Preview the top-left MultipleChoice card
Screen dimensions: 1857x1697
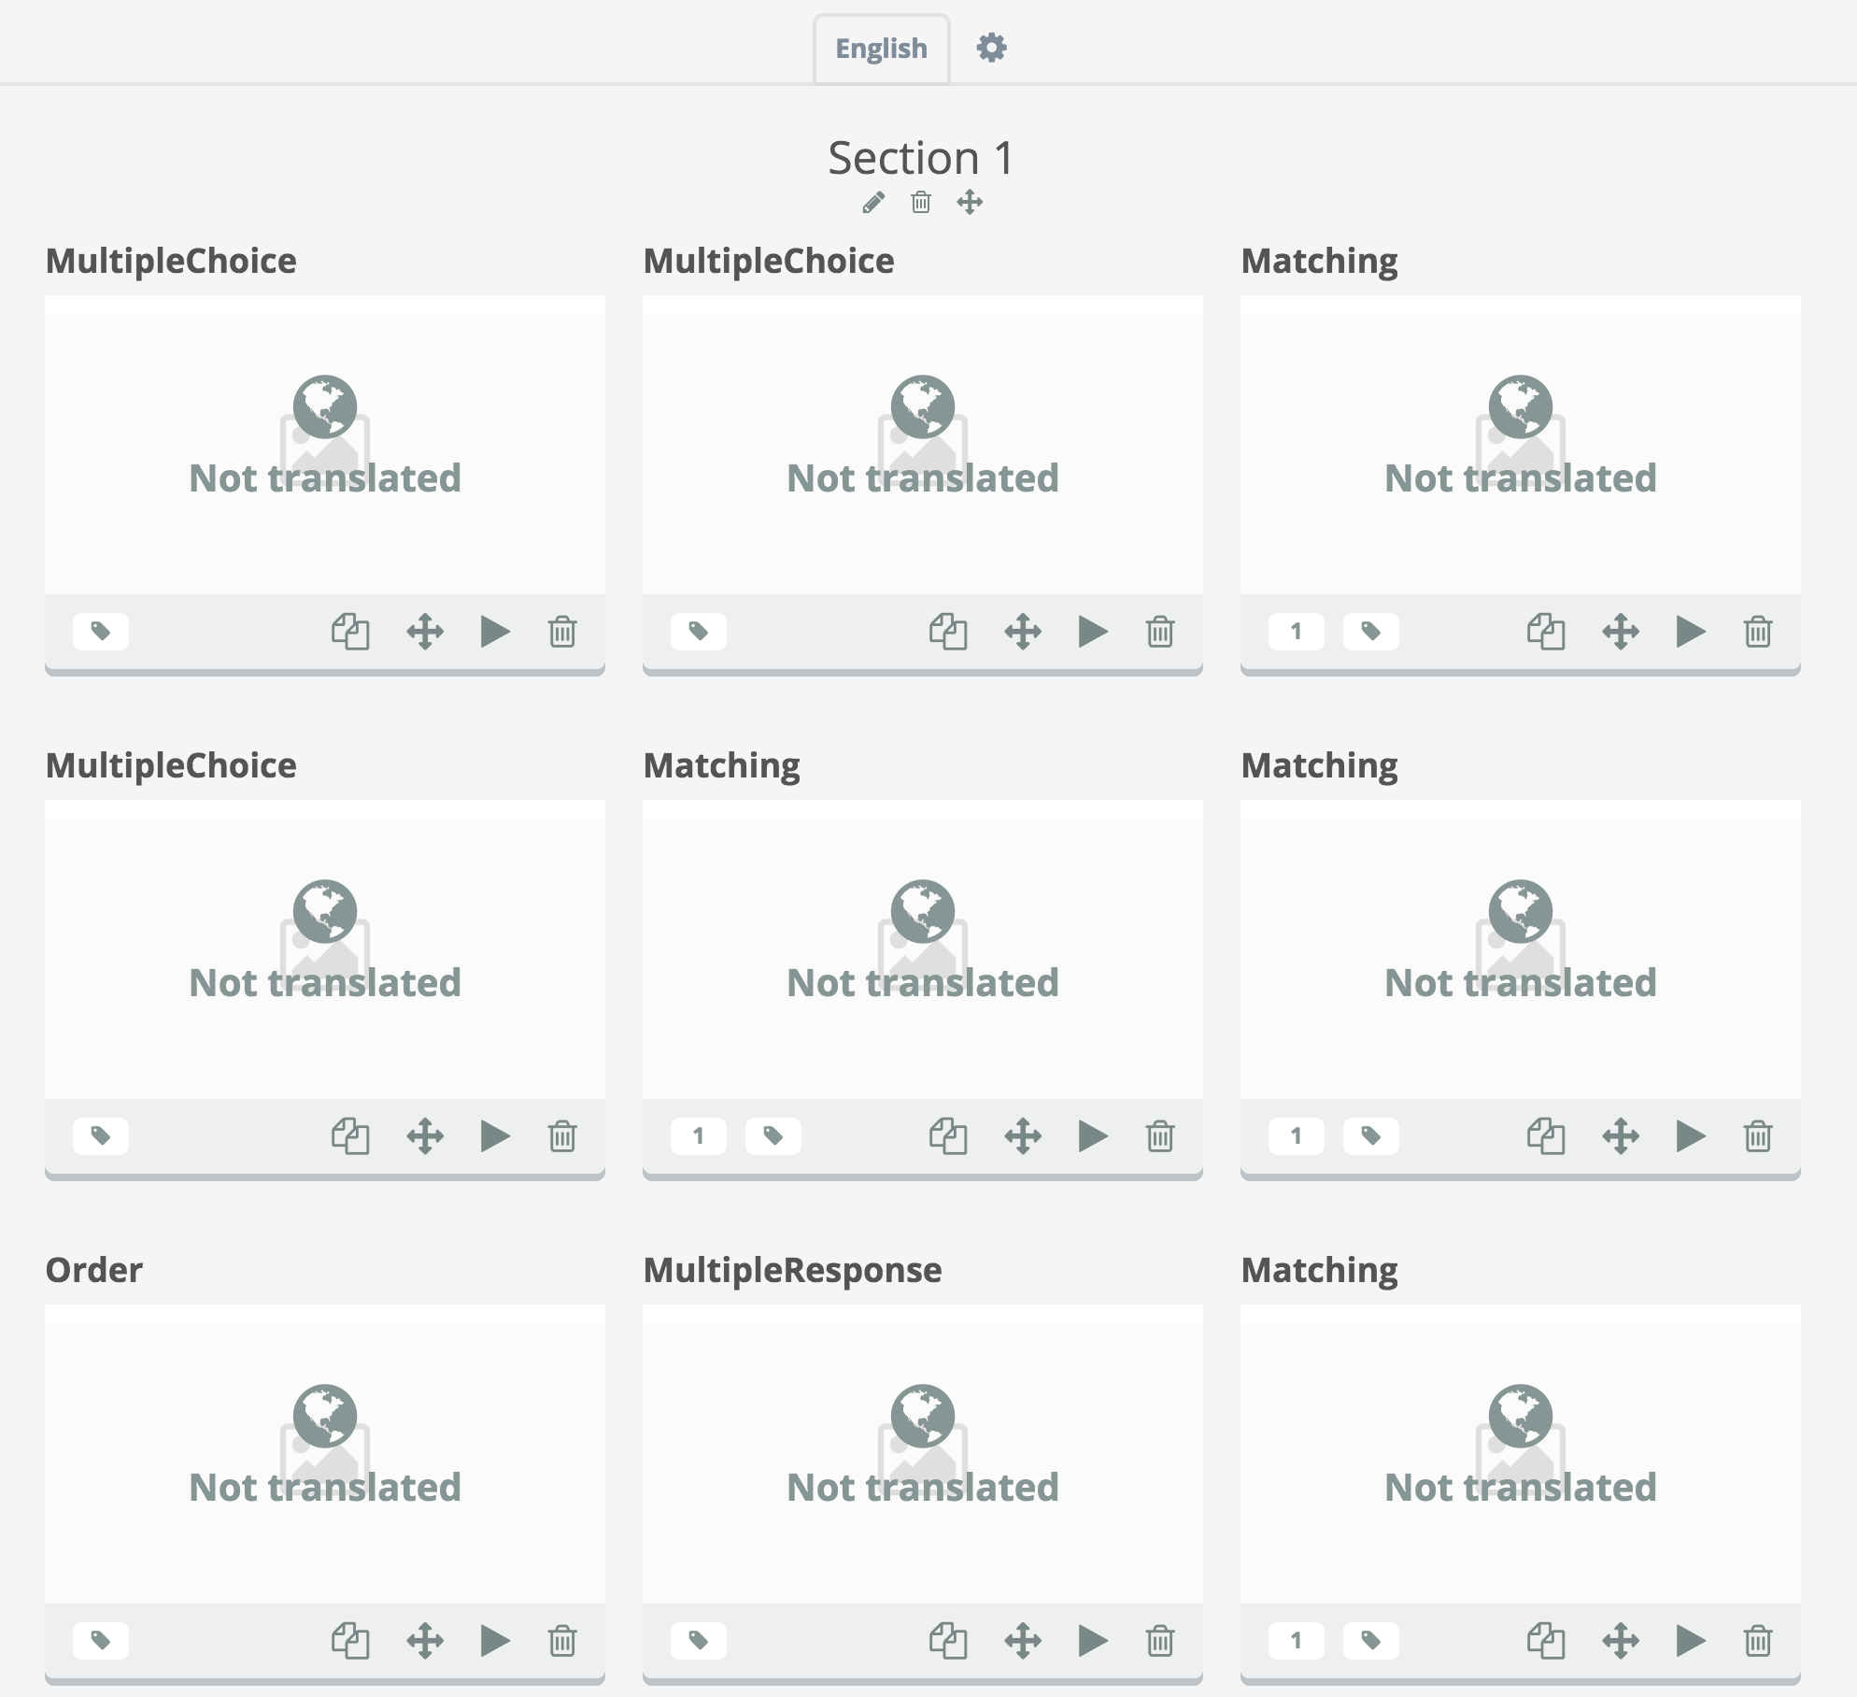tap(495, 632)
